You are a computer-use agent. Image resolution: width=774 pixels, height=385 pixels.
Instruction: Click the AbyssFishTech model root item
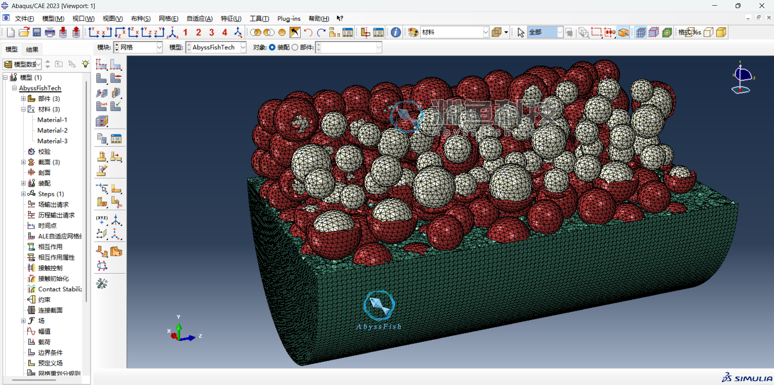(x=40, y=88)
